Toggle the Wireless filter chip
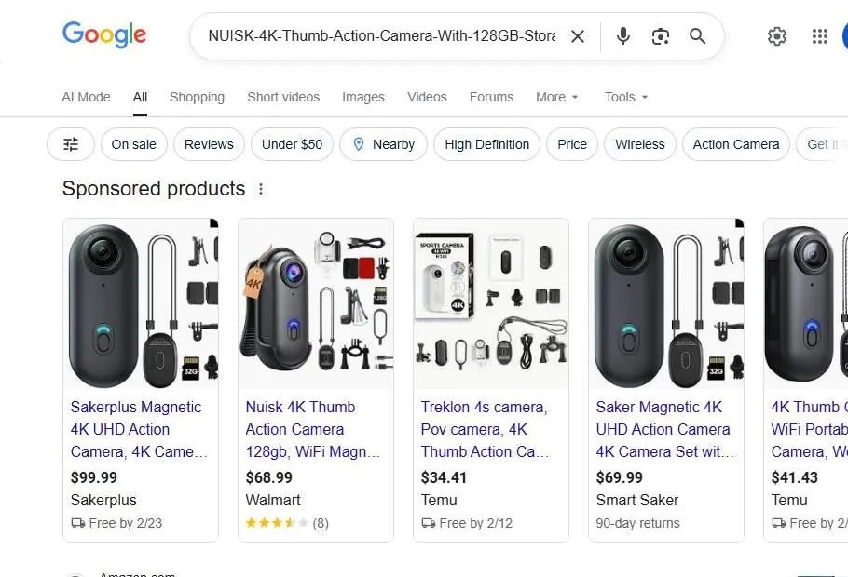Image resolution: width=848 pixels, height=577 pixels. [x=639, y=144]
